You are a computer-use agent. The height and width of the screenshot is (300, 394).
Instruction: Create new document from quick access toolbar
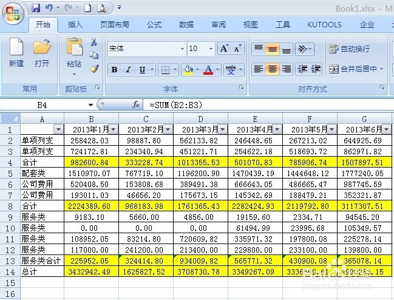87,8
